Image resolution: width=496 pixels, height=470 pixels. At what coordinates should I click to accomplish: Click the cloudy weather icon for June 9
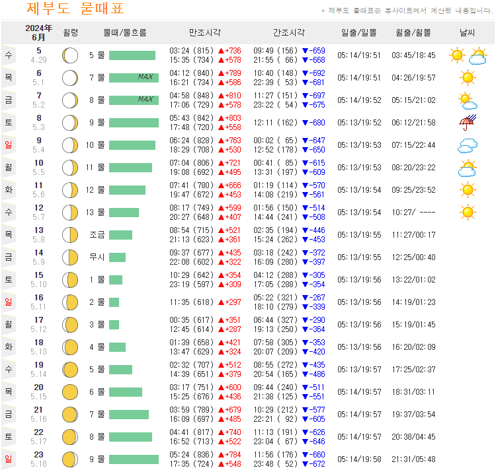click(468, 145)
